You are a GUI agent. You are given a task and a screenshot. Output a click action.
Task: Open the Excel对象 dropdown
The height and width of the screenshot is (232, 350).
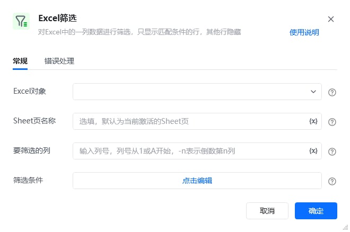point(197,92)
